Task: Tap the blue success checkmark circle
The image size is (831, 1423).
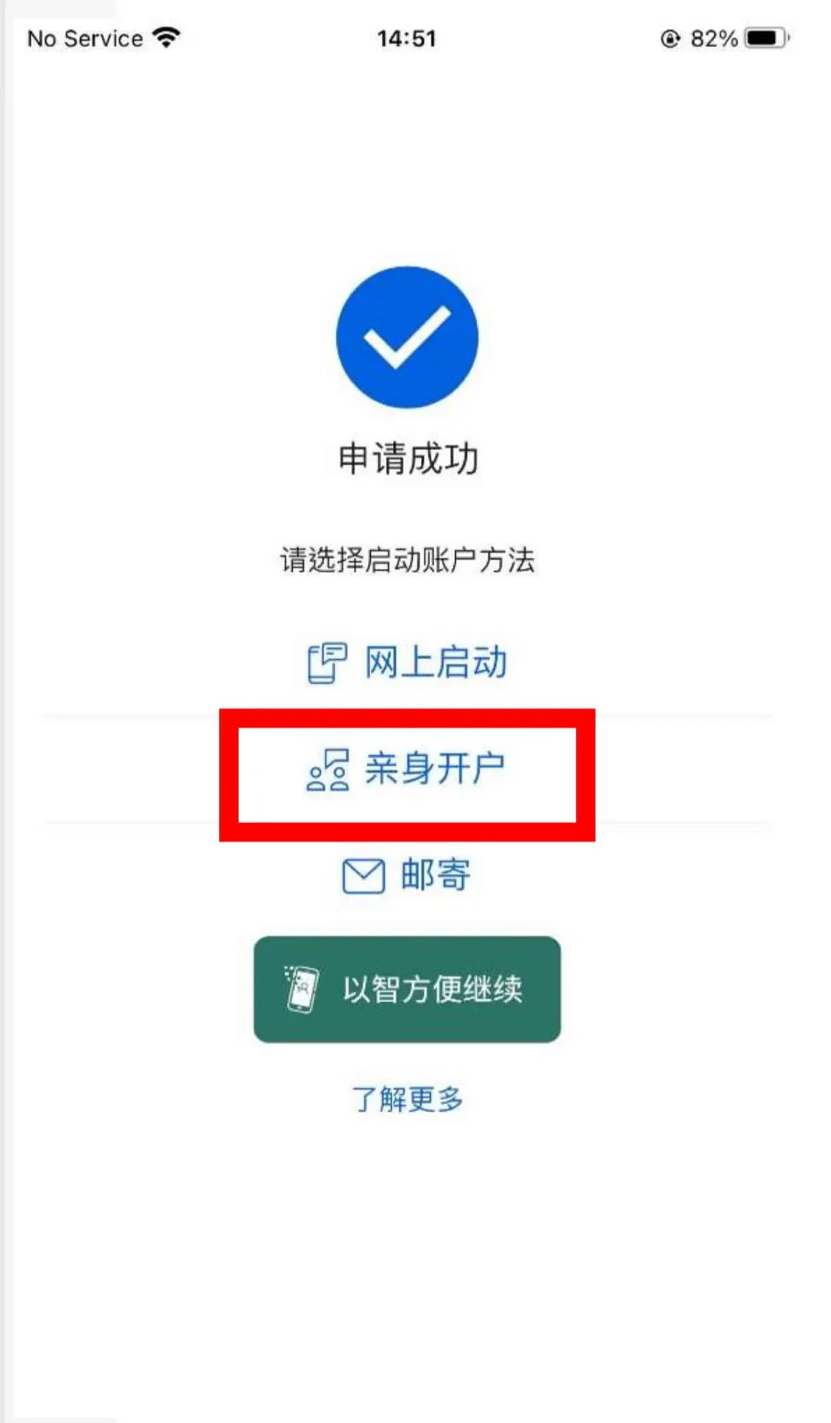Action: (407, 337)
